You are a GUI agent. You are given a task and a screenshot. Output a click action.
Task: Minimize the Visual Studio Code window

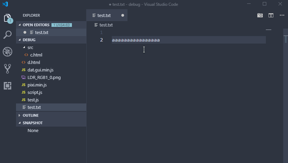[249, 4]
